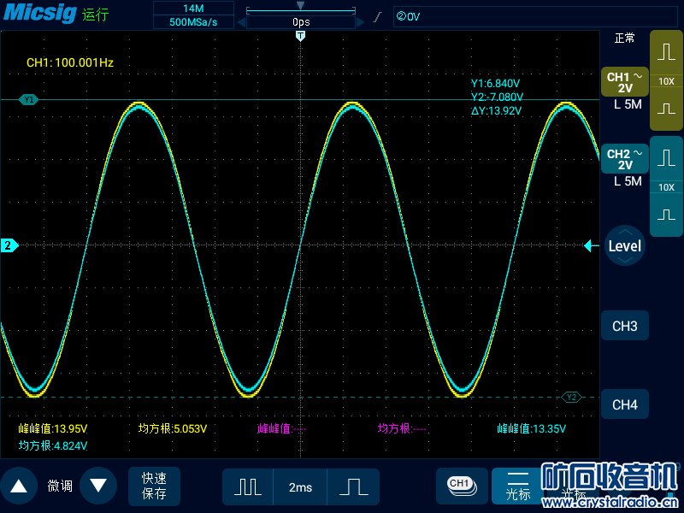684x513 pixels.
Task: Tap cyan 峰峰值:13.35V measurement
Action: pyautogui.click(x=531, y=429)
